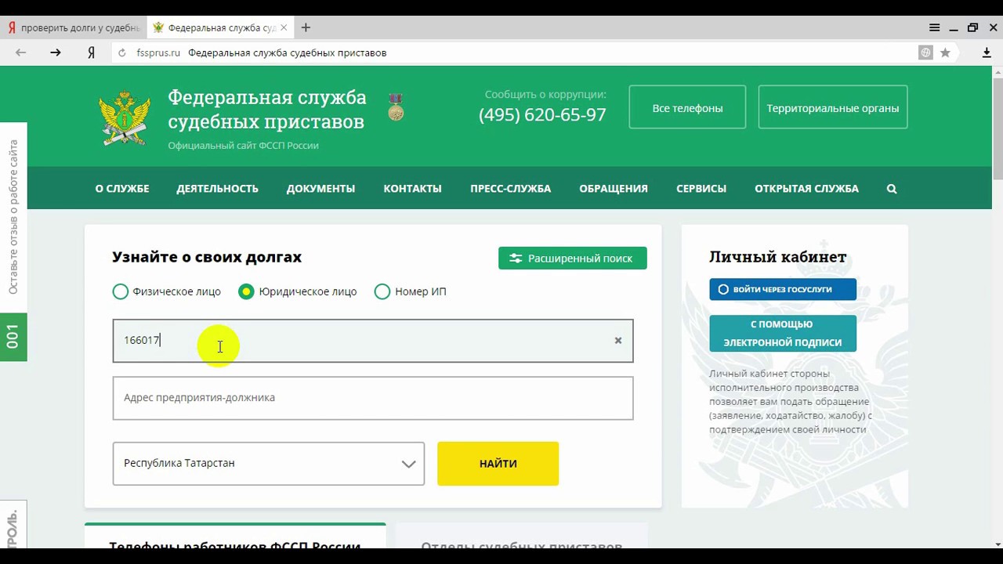Open the О СЛУЖБЕ menu

[x=122, y=189]
